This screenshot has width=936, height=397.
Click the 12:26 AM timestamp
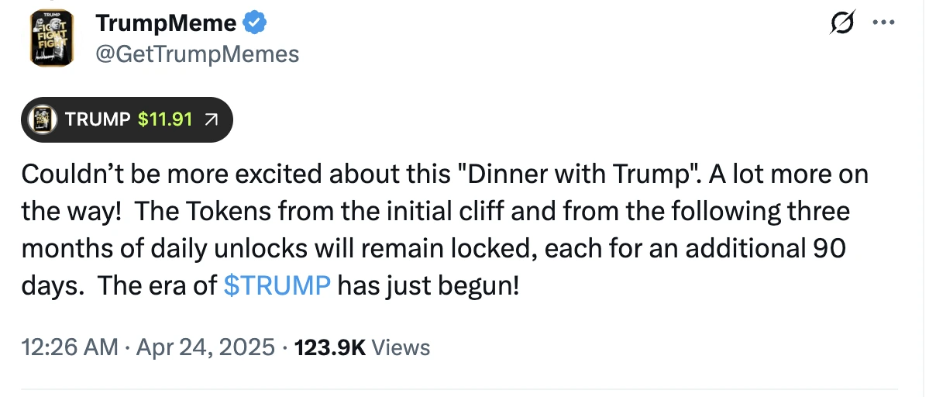pyautogui.click(x=70, y=347)
